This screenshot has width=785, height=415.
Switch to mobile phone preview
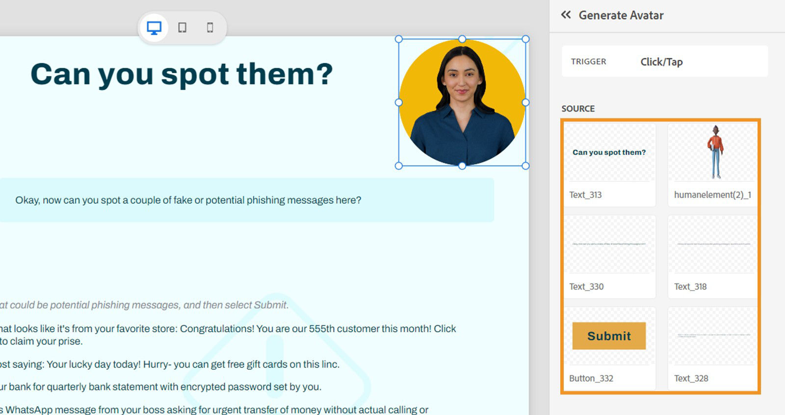click(x=210, y=28)
